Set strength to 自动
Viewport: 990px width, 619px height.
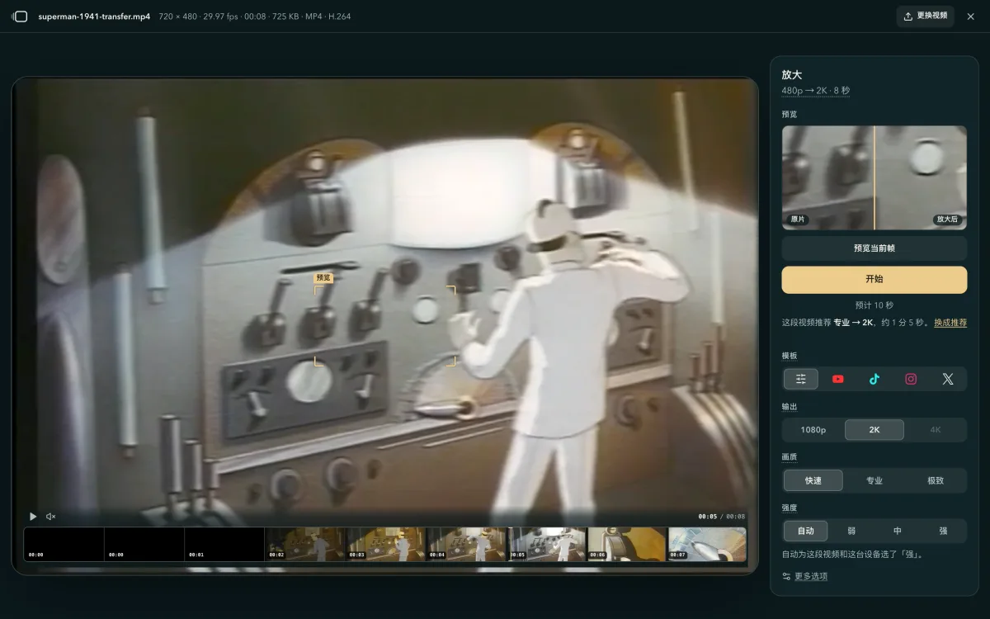(806, 531)
